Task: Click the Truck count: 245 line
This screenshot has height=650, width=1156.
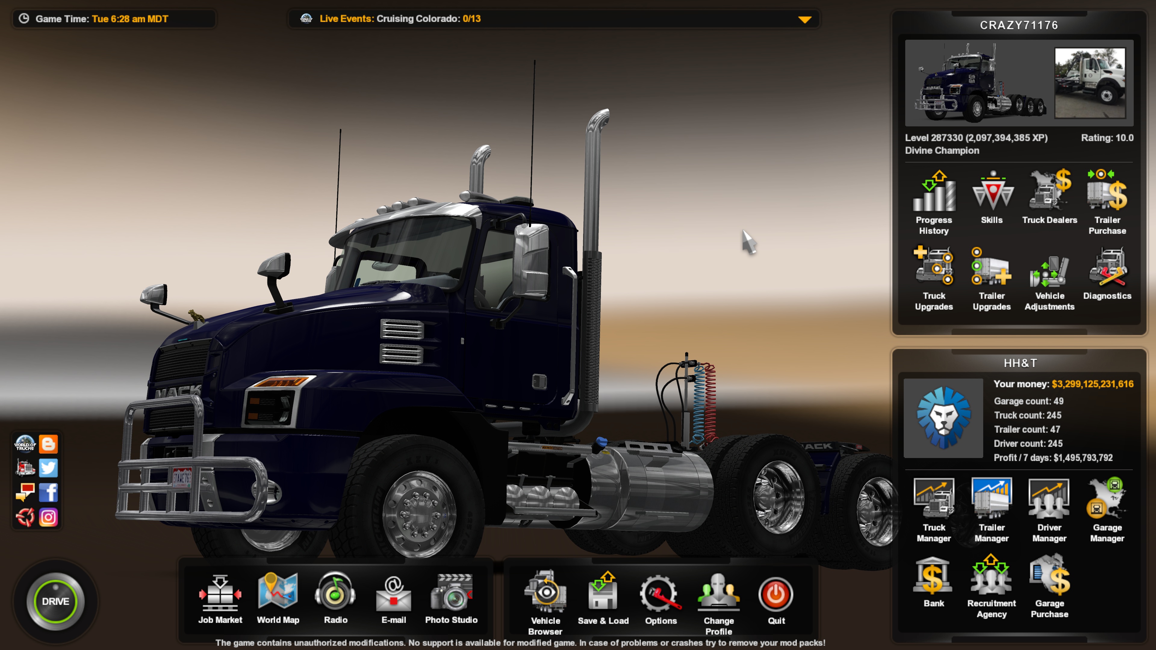Action: coord(1028,415)
